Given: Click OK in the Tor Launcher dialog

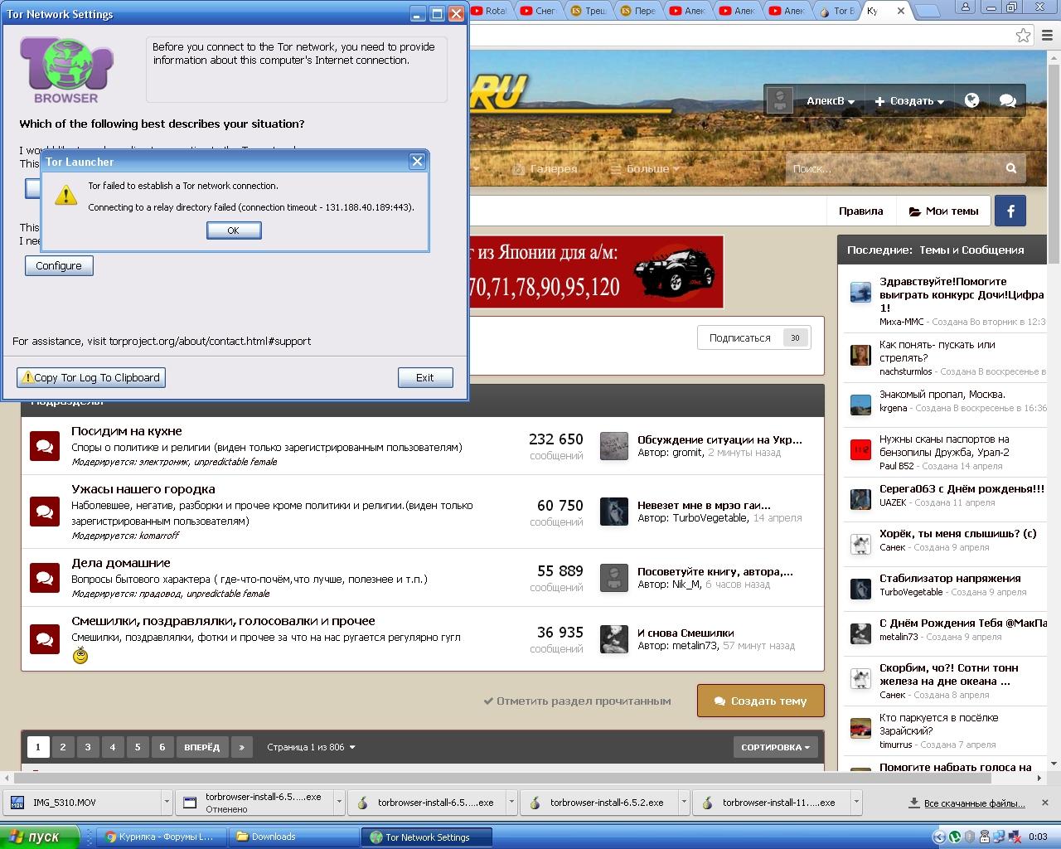Looking at the screenshot, I should pos(234,230).
